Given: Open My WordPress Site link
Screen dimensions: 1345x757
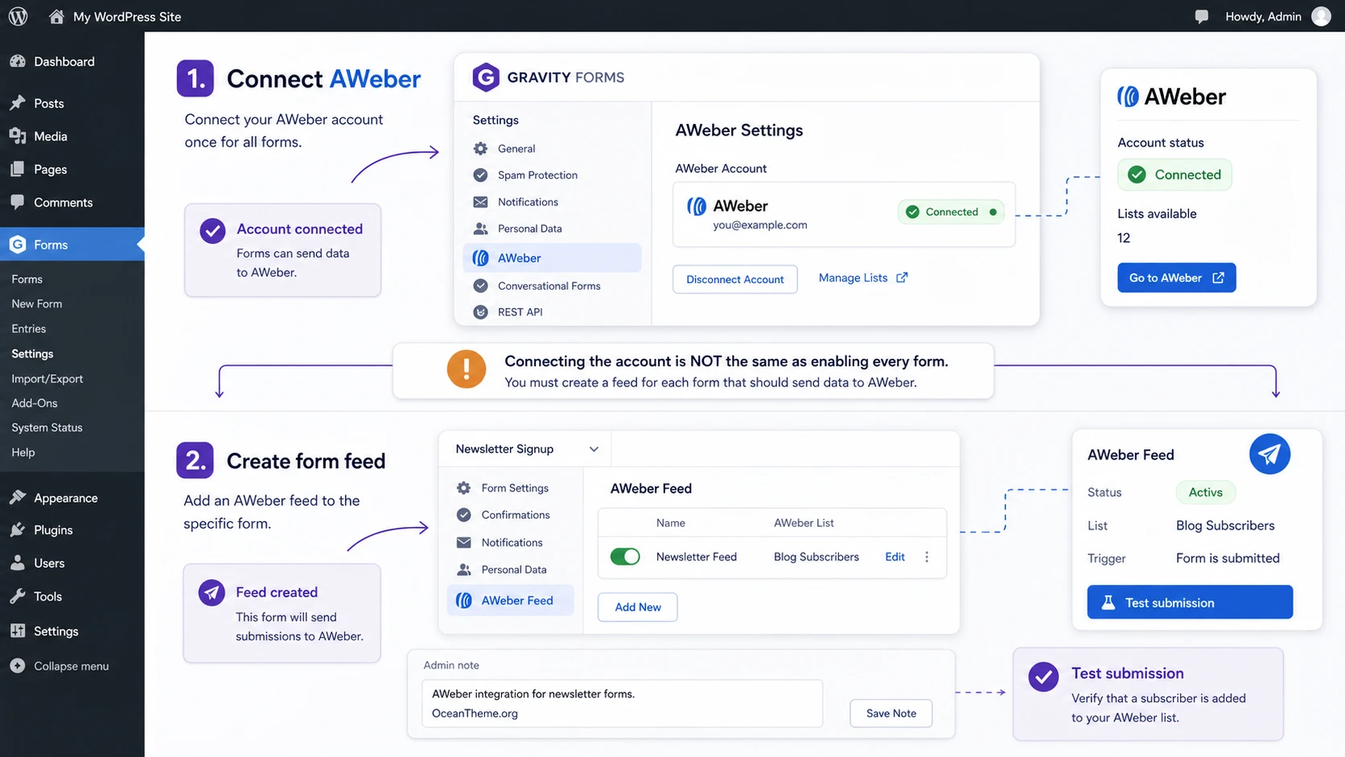Looking at the screenshot, I should pos(127,16).
